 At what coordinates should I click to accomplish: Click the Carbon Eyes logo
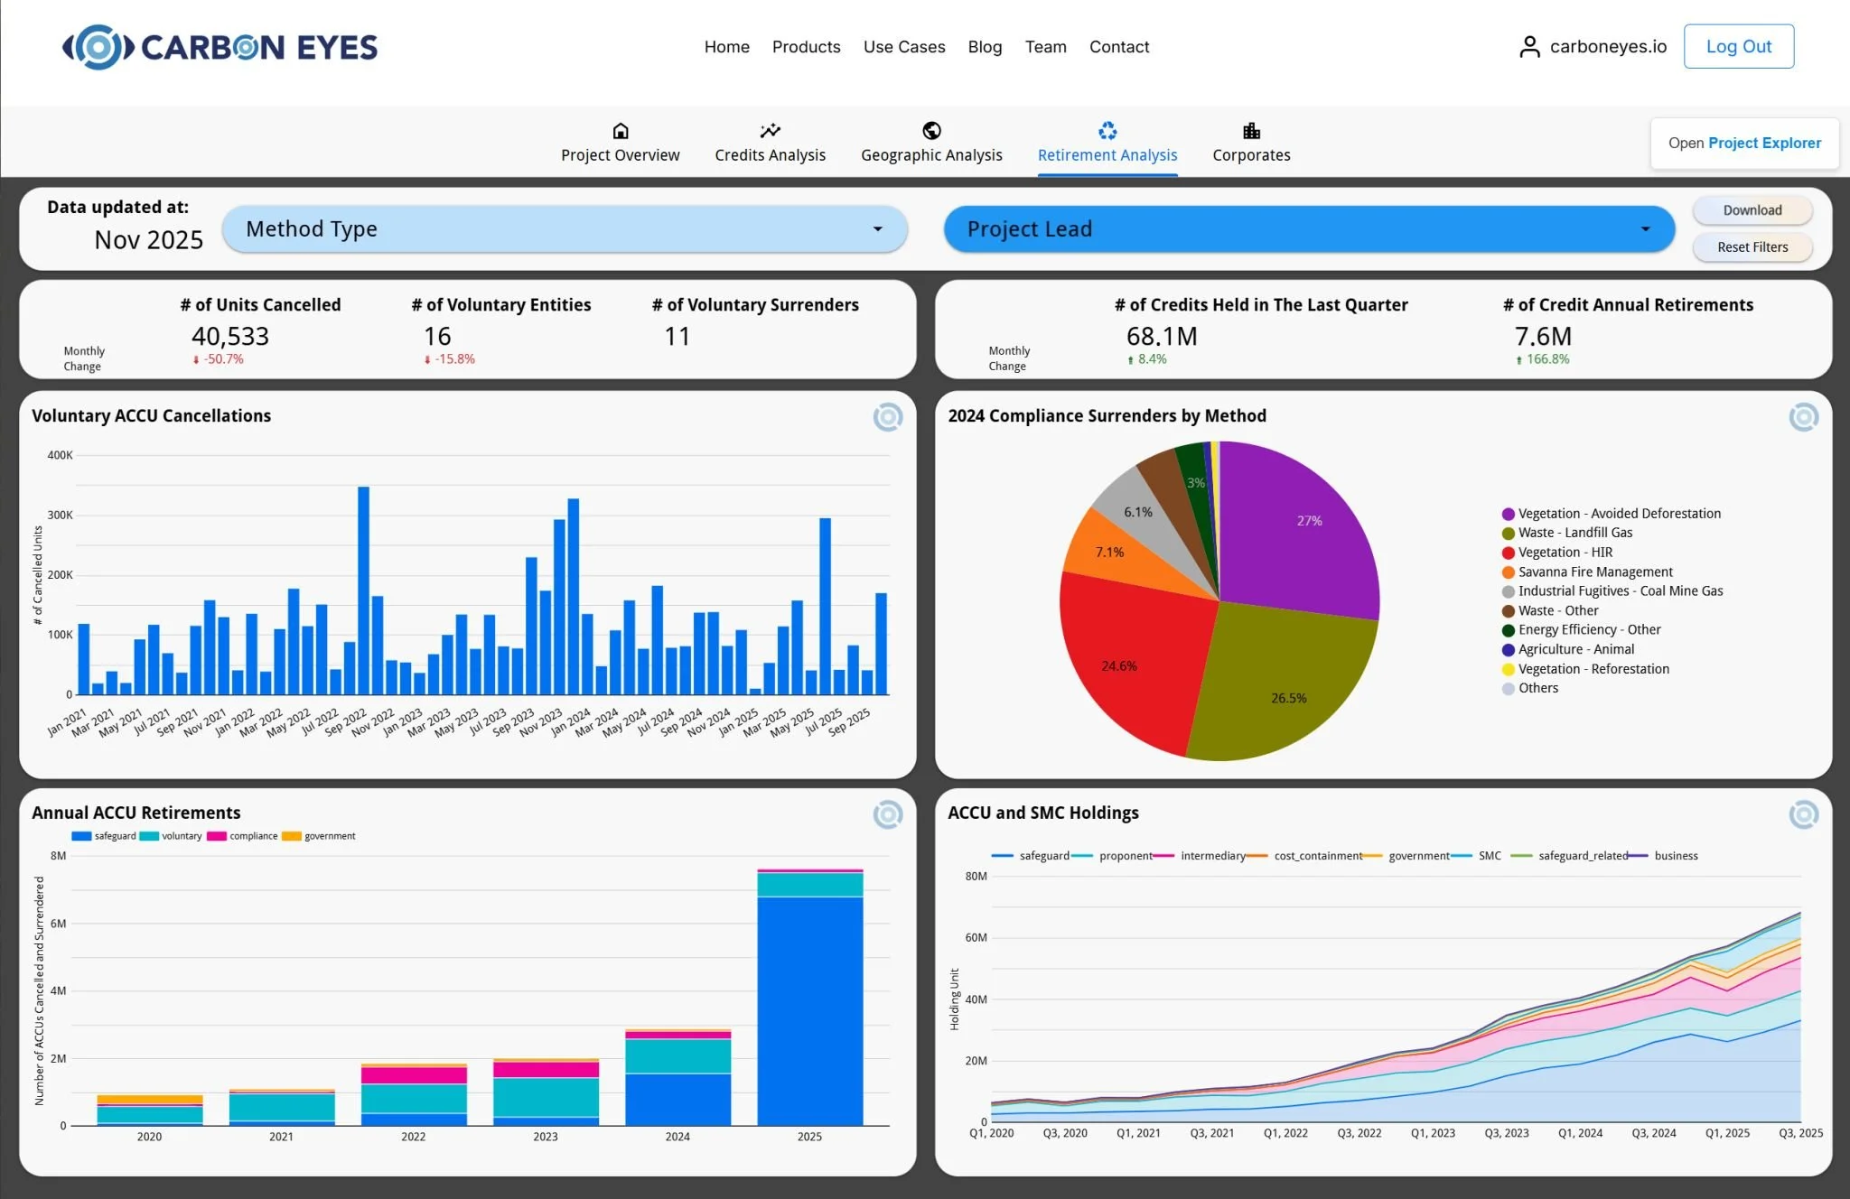220,47
